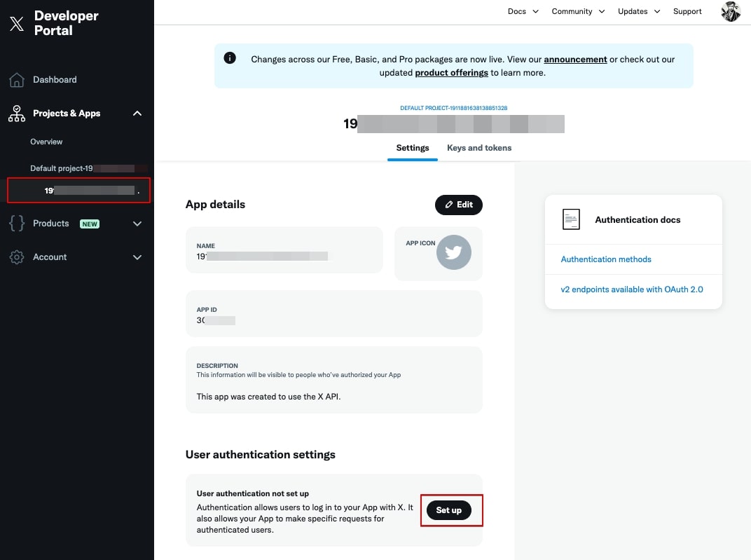The width and height of the screenshot is (751, 560).
Task: Click the App ID value field
Action: [216, 320]
